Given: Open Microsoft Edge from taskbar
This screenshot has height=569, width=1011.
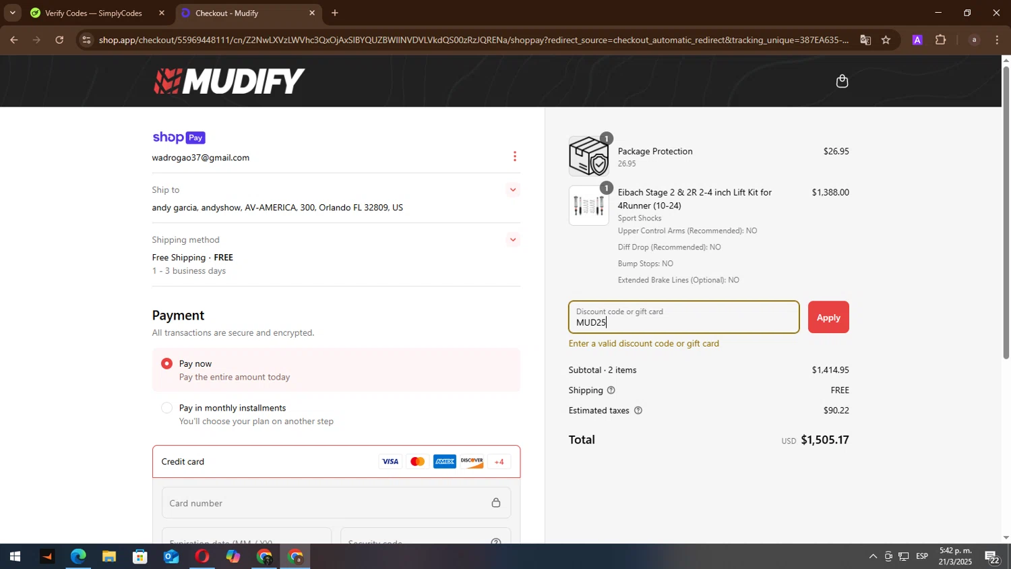Looking at the screenshot, I should (x=78, y=557).
